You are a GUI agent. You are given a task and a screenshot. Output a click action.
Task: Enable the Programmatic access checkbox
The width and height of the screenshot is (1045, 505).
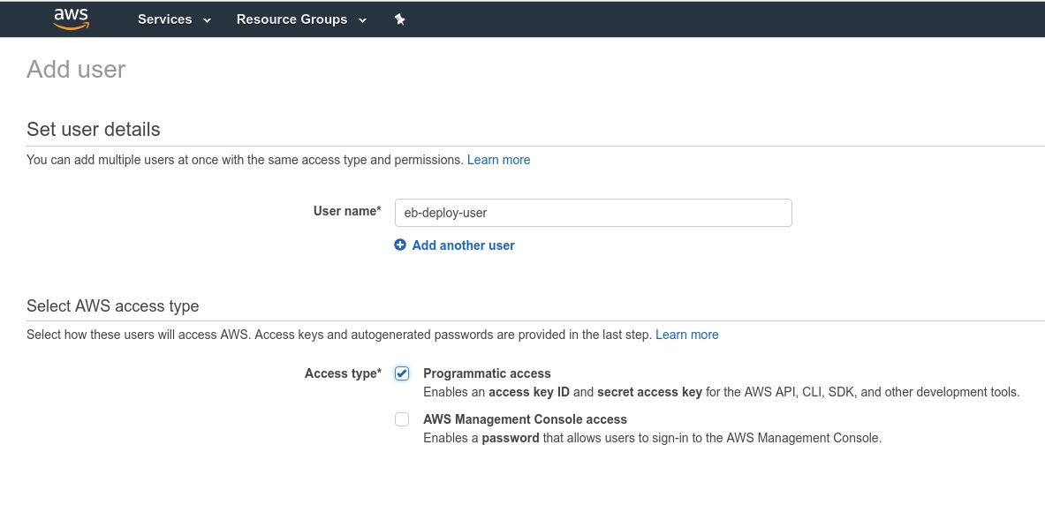click(402, 373)
